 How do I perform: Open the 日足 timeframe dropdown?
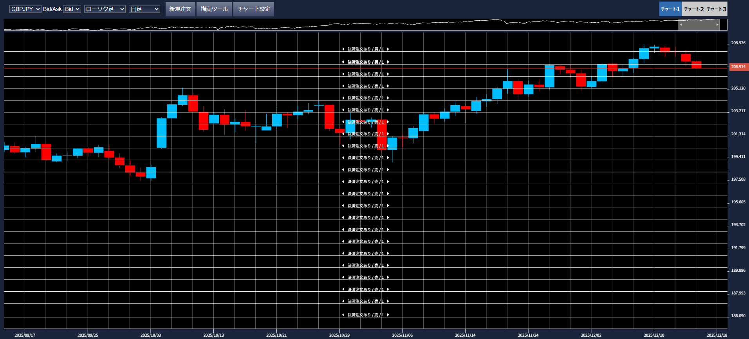pos(144,9)
